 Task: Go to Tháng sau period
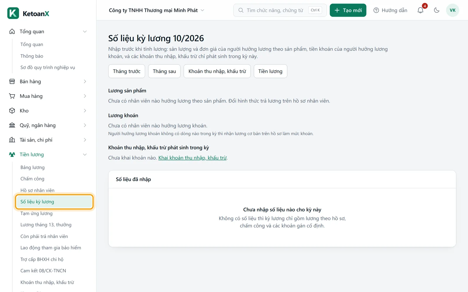[164, 71]
